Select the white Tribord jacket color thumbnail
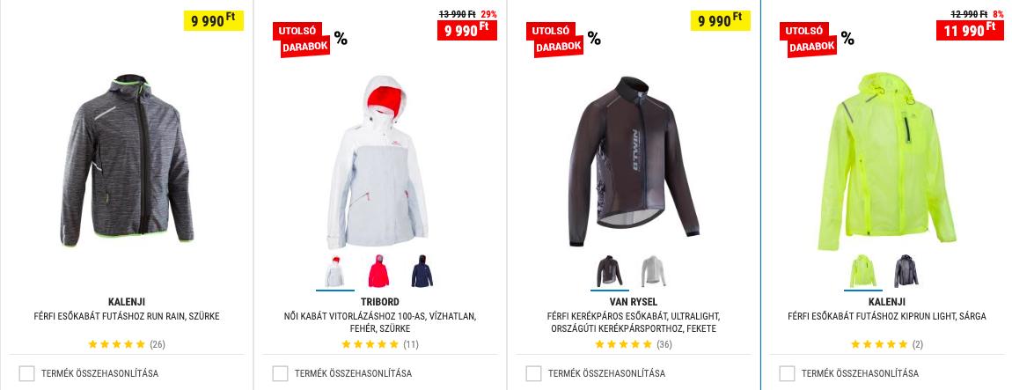This screenshot has width=1012, height=390. click(x=335, y=271)
